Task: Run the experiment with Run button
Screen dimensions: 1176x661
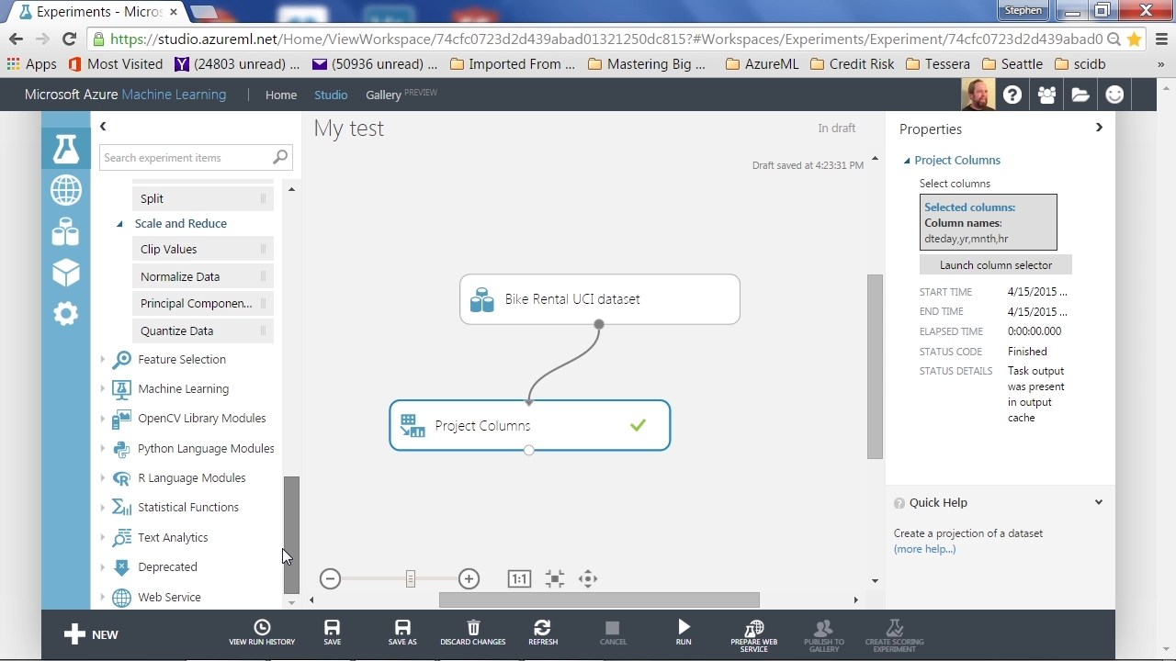Action: click(x=684, y=633)
